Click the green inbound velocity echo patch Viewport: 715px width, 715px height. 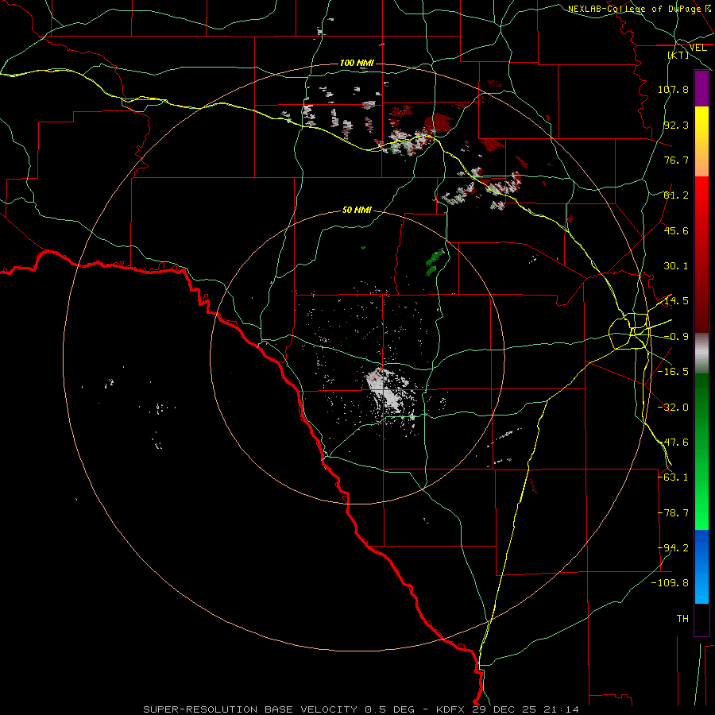(435, 262)
